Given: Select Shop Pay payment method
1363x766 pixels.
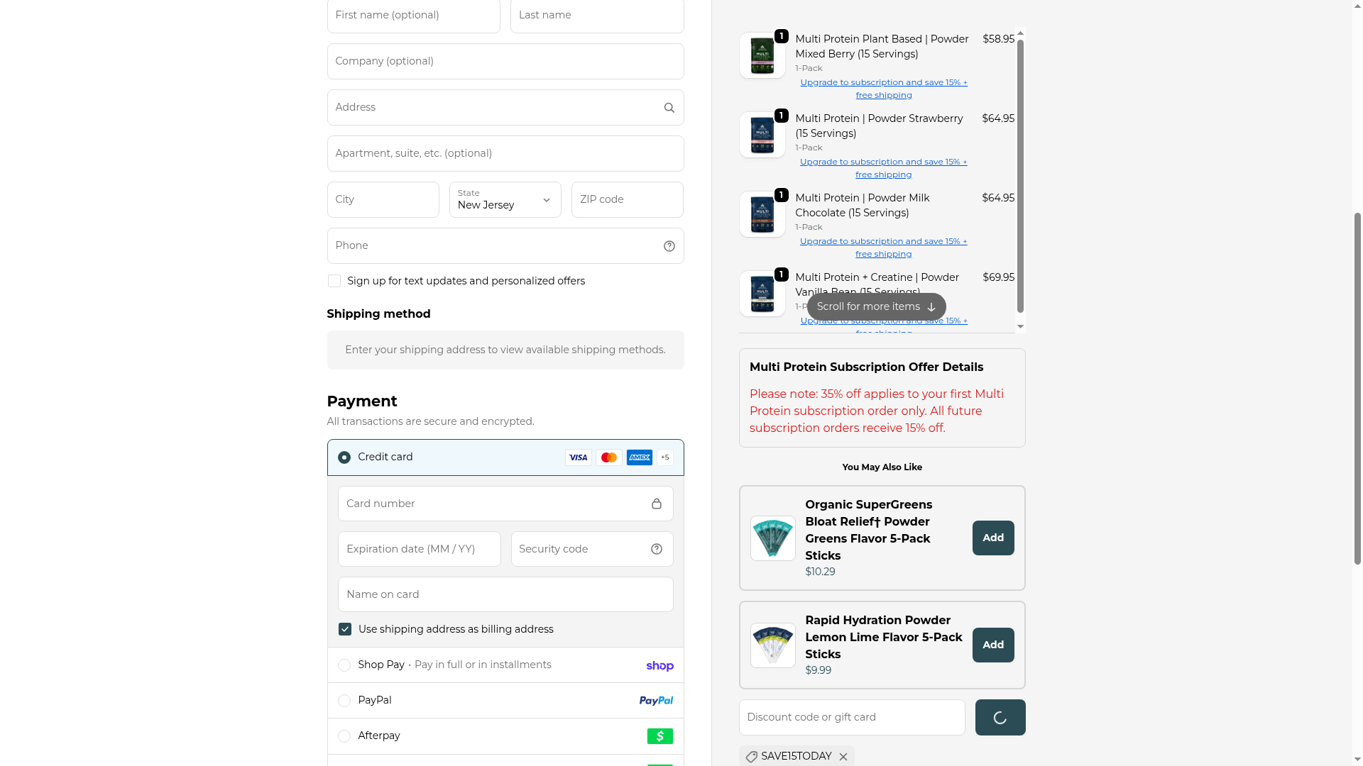Looking at the screenshot, I should coord(344,665).
